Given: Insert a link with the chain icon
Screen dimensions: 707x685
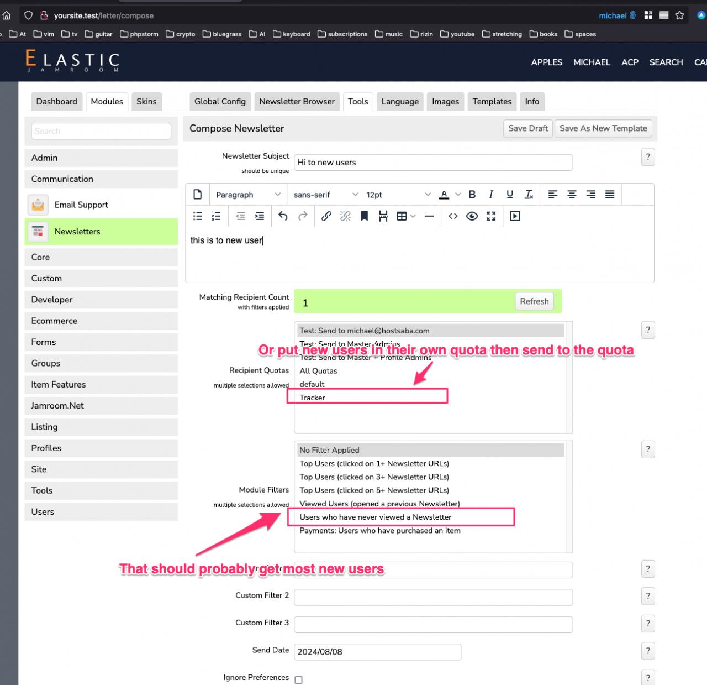Looking at the screenshot, I should [x=326, y=216].
